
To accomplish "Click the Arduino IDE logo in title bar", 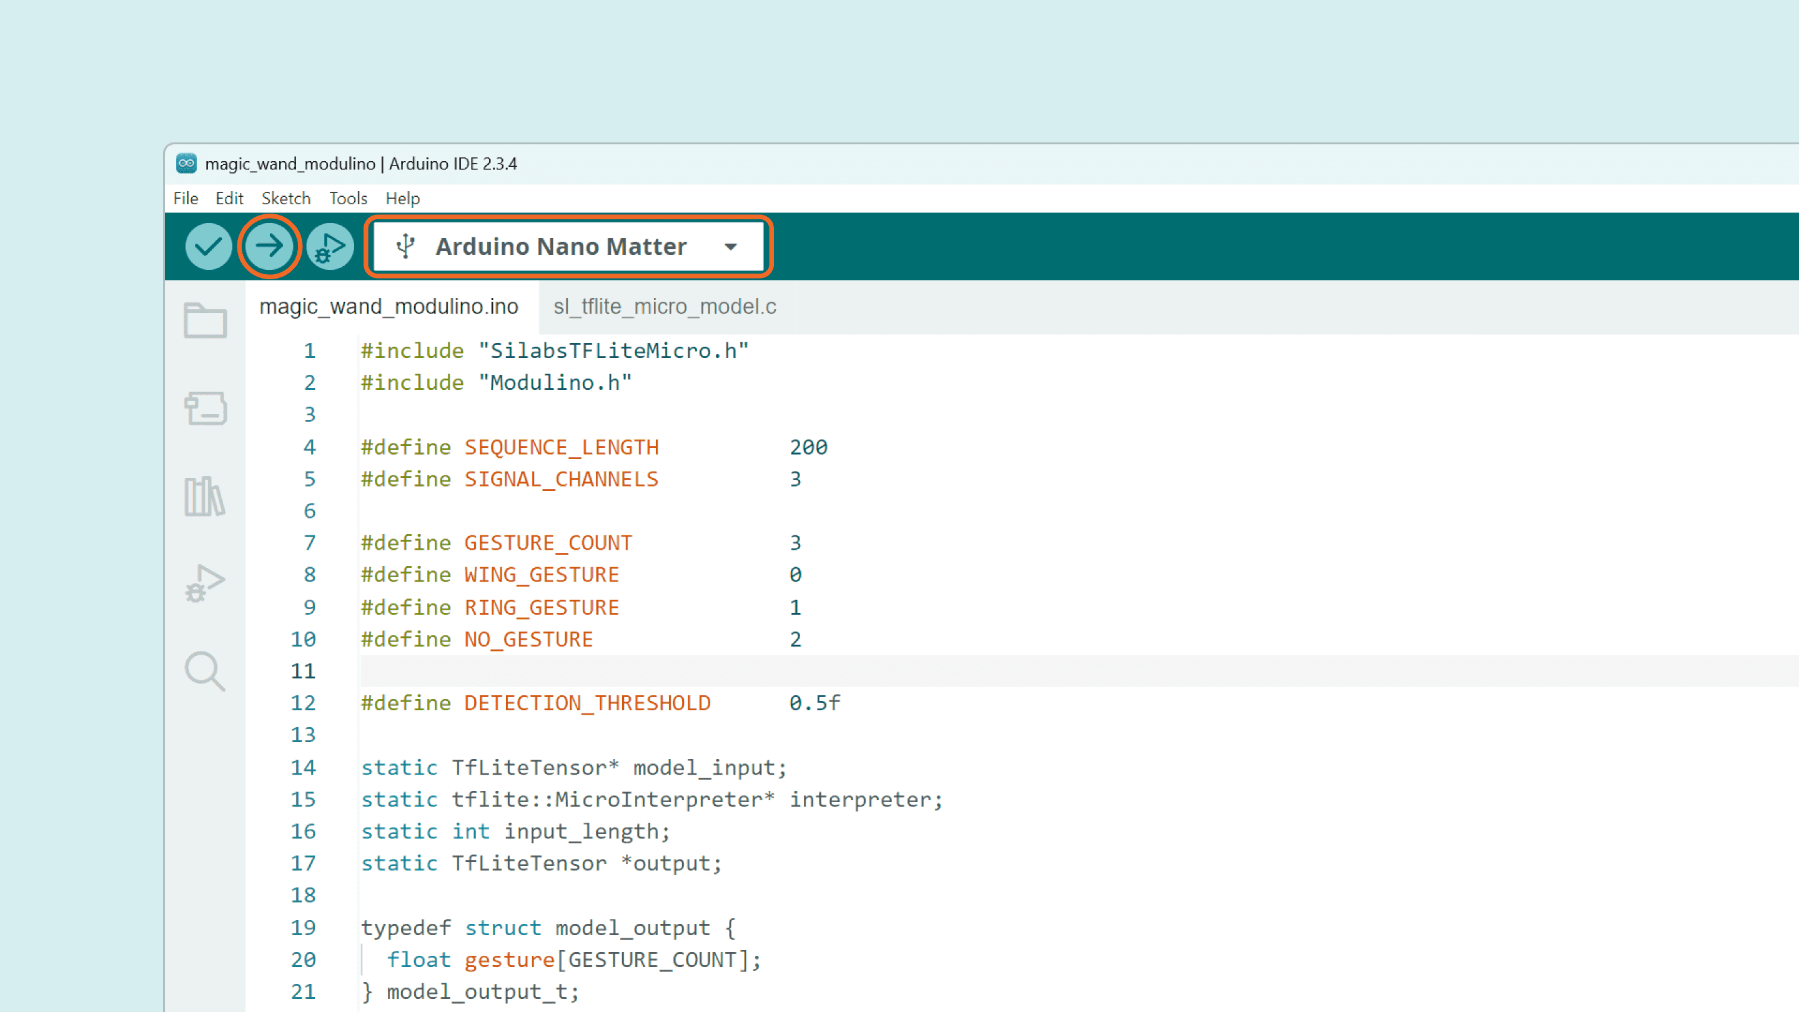I will point(186,164).
